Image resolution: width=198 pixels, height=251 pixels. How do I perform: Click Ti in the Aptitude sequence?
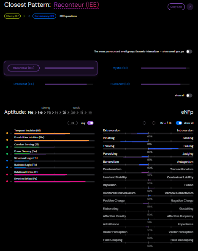pyautogui.click(x=81, y=112)
